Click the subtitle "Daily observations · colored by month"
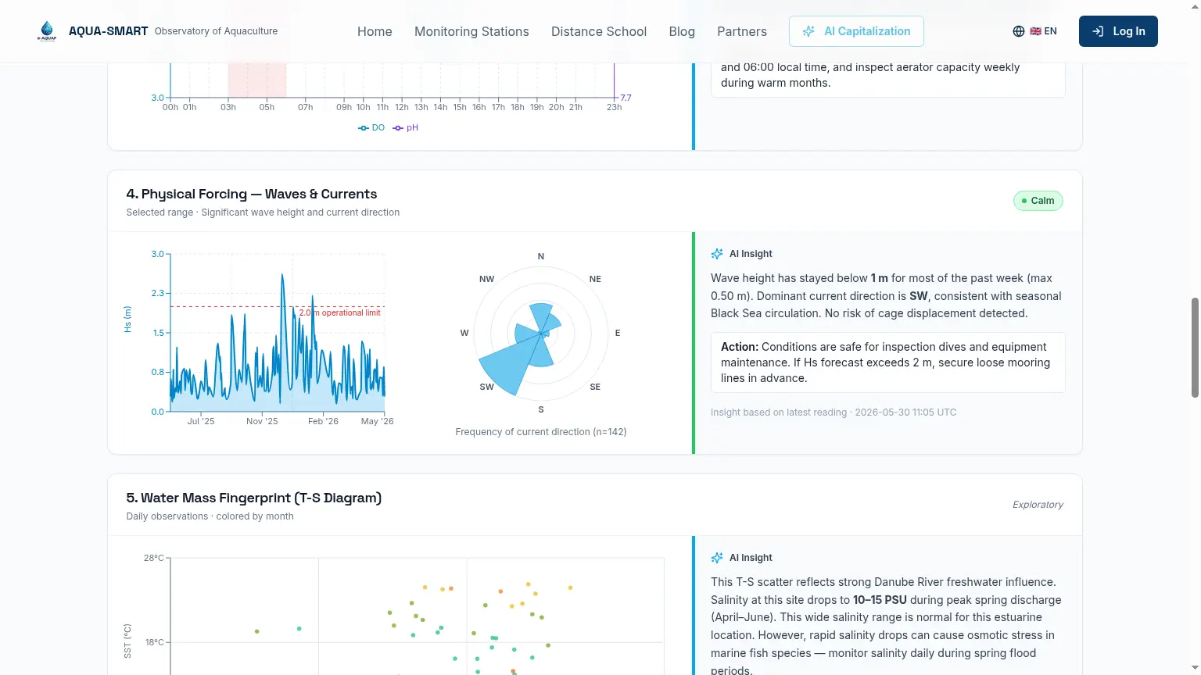This screenshot has height=675, width=1201. pyautogui.click(x=210, y=516)
